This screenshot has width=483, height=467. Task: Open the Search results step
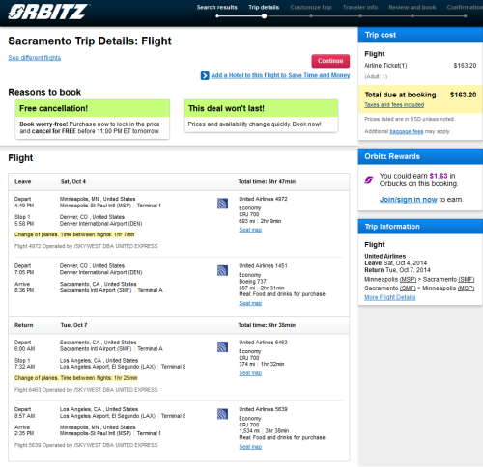pos(217,7)
